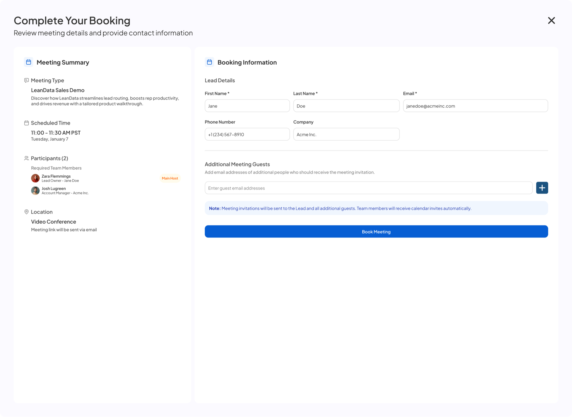The width and height of the screenshot is (572, 417).
Task: Click the Location pin icon
Action: click(26, 212)
